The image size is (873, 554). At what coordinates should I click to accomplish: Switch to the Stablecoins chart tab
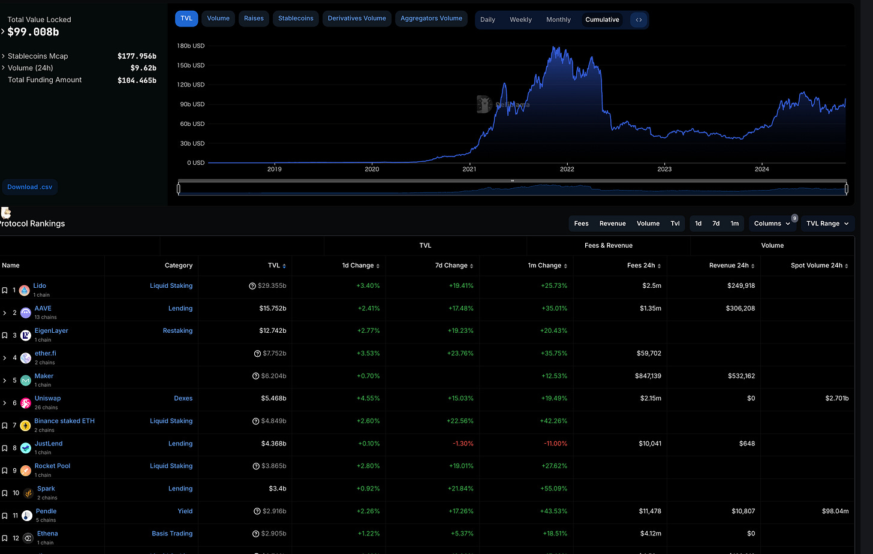coord(296,19)
